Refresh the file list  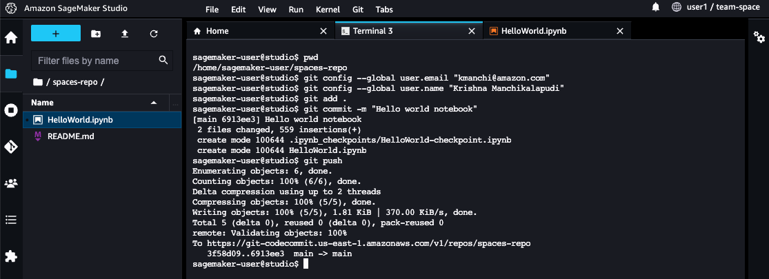pos(154,33)
